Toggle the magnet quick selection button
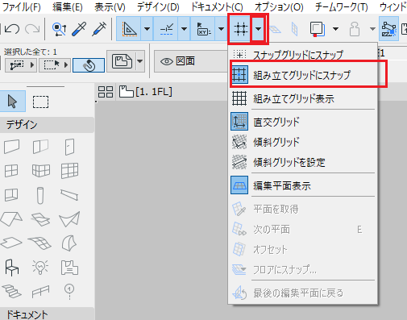The width and height of the screenshot is (407, 320). pos(89,65)
